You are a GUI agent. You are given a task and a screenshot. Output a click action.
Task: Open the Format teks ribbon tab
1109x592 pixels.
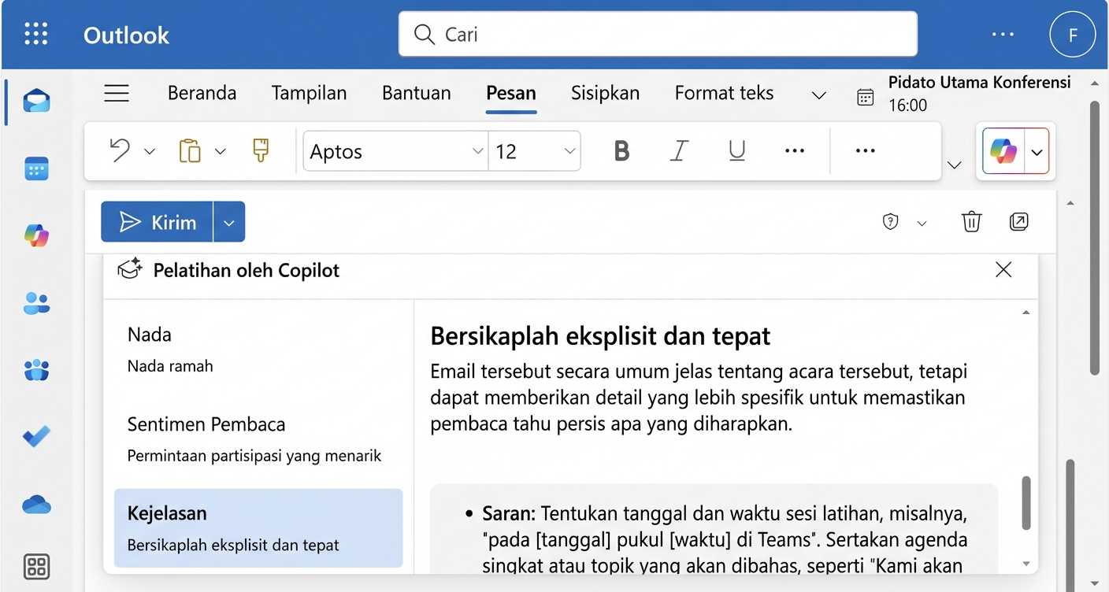point(723,92)
